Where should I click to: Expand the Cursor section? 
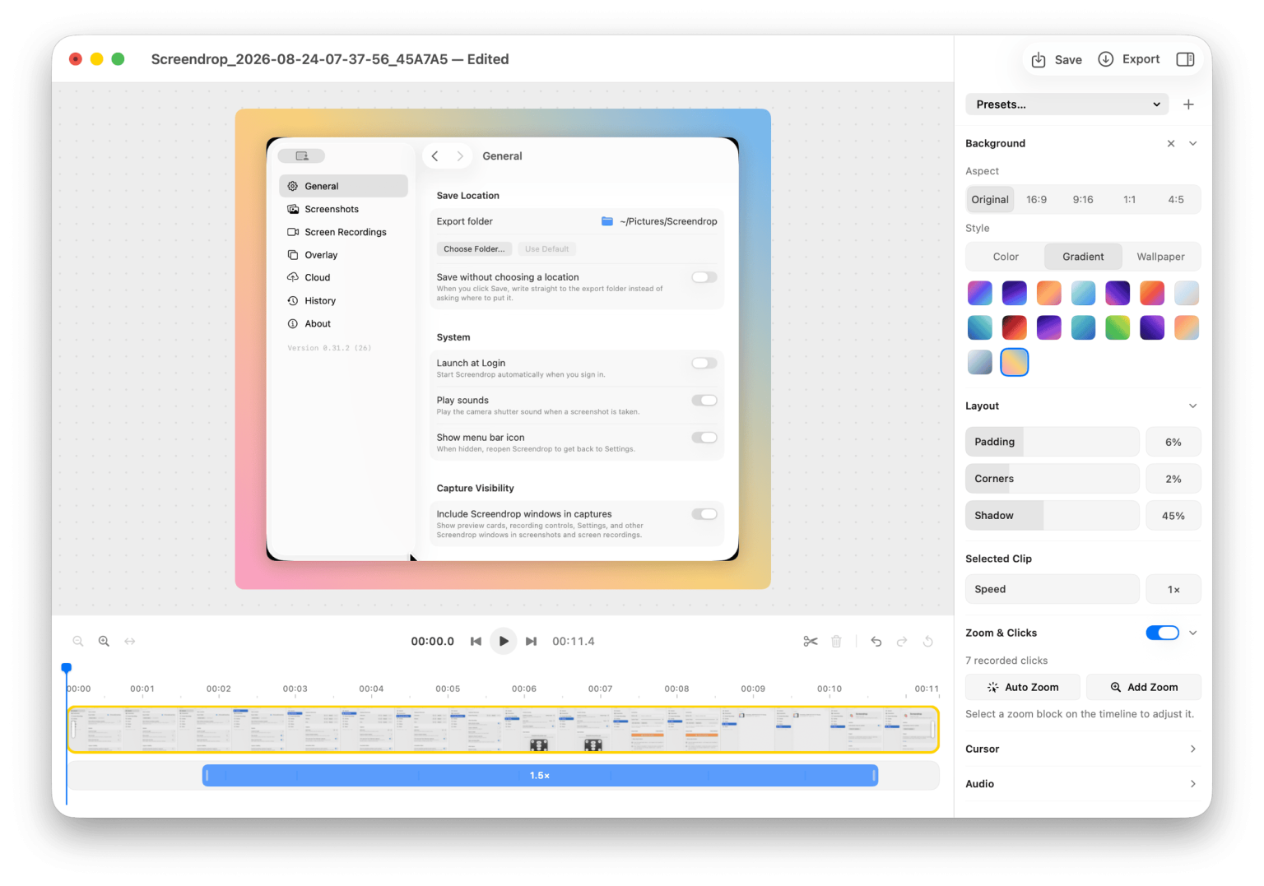click(1193, 749)
